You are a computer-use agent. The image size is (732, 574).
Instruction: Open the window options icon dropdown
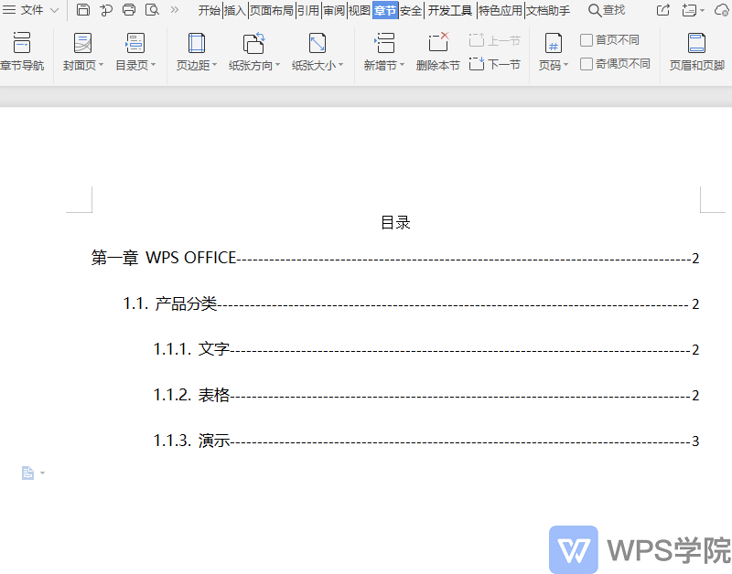click(693, 10)
